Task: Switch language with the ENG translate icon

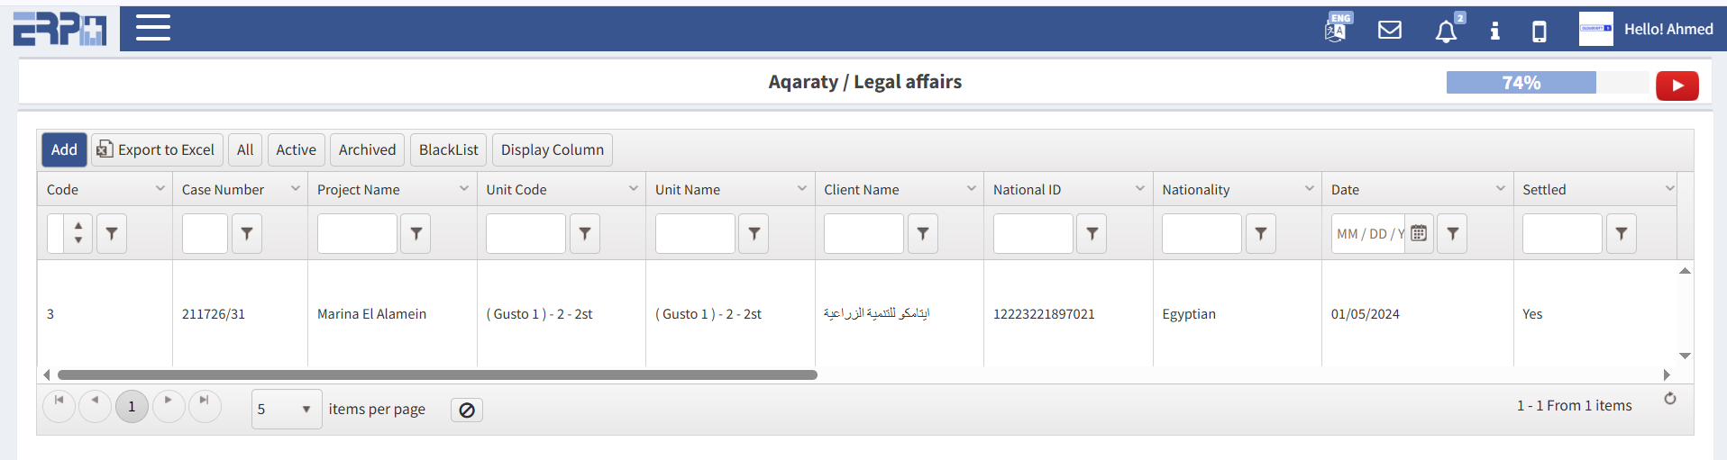Action: coord(1337,29)
